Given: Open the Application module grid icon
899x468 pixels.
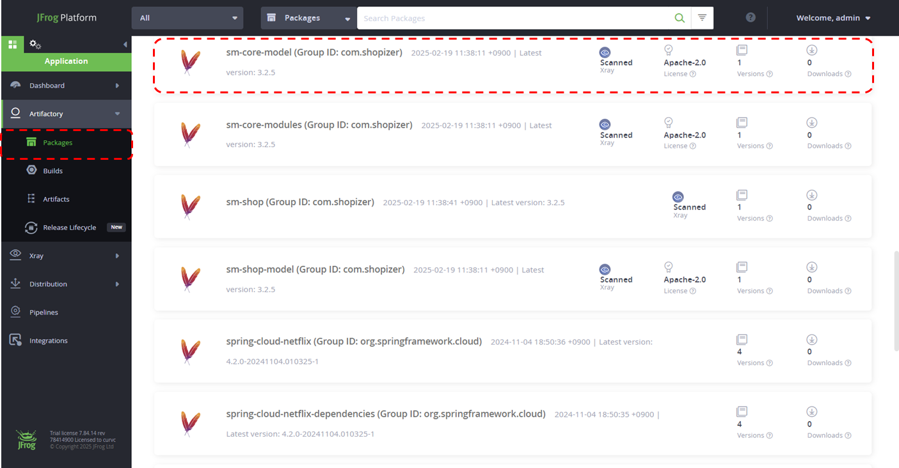Looking at the screenshot, I should pos(12,44).
